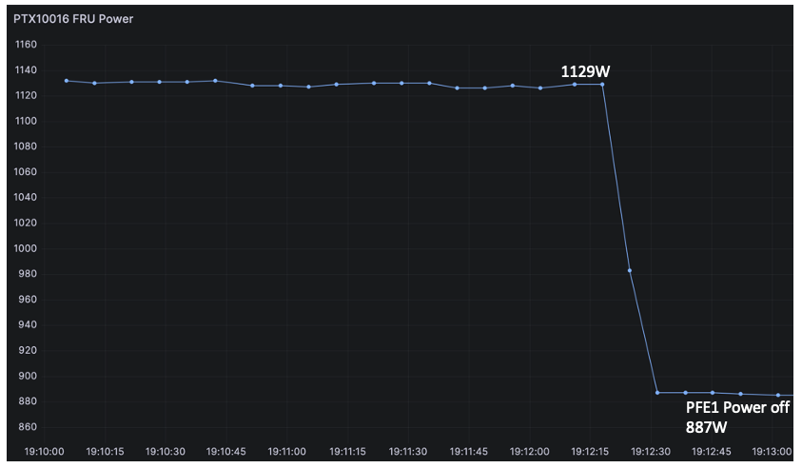Select the 1040 y-axis label
The height and width of the screenshot is (468, 802).
tap(26, 198)
